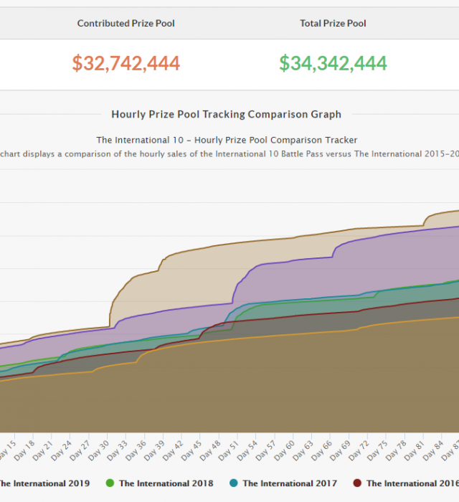
Task: Click The International 2016 dark red legend dot
Action: tap(357, 483)
